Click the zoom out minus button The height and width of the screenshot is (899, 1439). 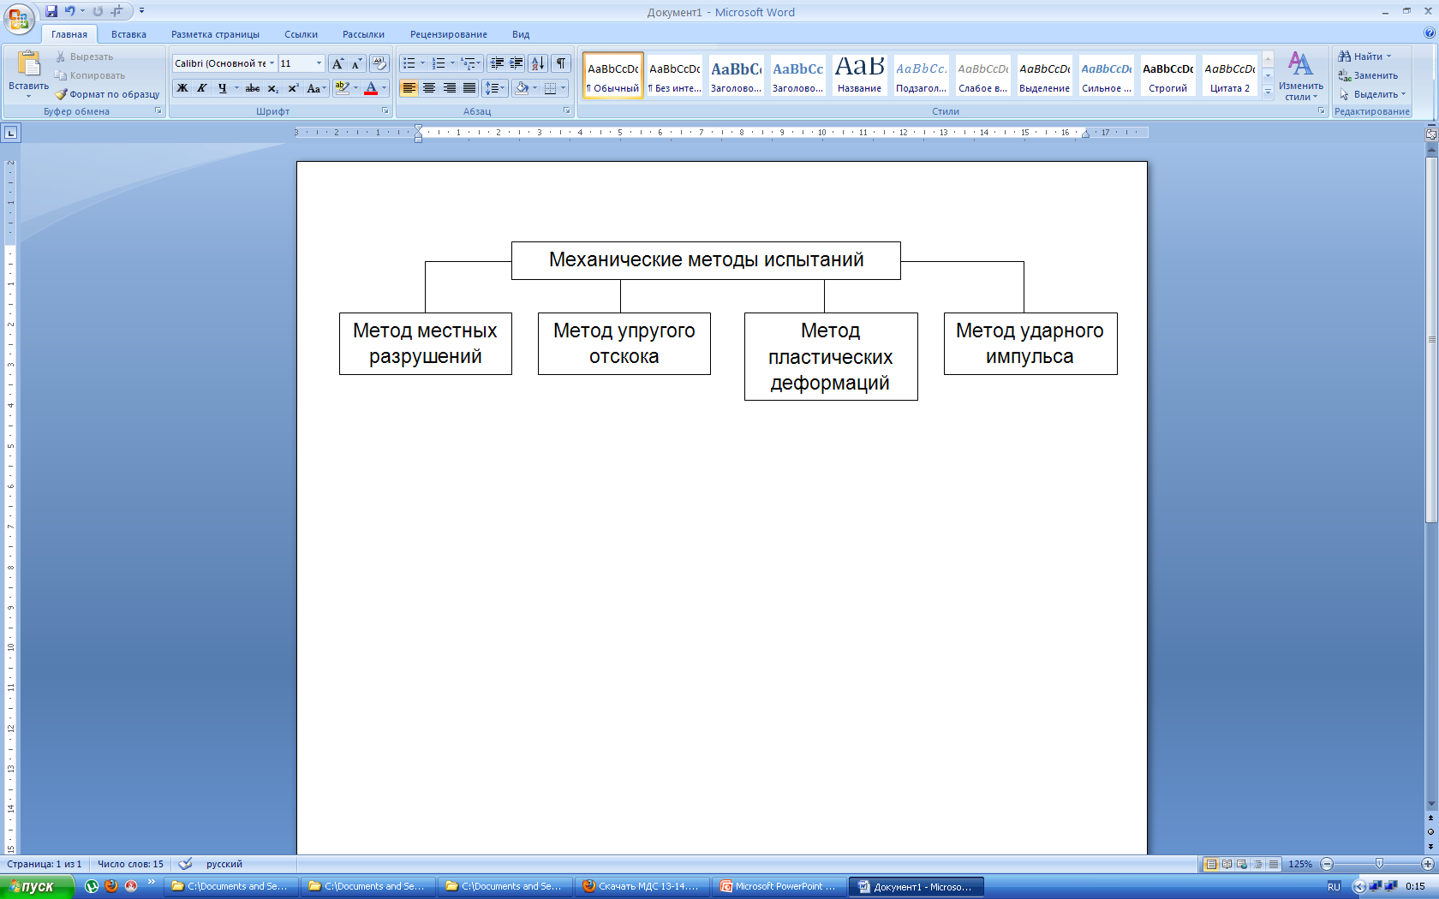[x=1327, y=864]
